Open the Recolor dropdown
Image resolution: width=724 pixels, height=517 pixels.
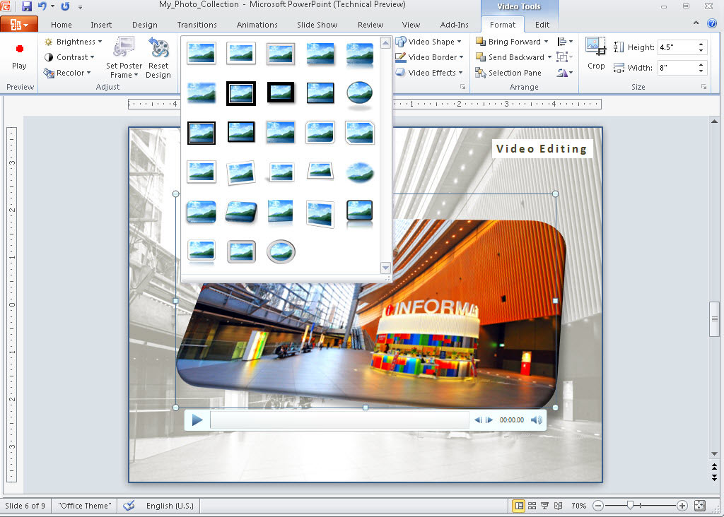click(67, 73)
